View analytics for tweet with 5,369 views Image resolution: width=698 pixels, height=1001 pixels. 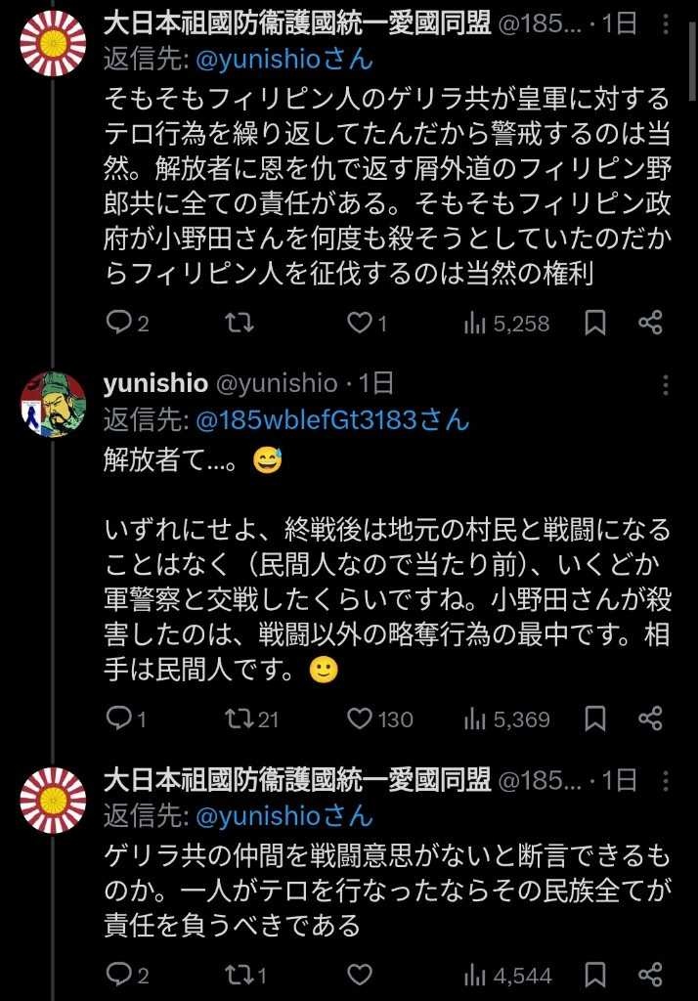click(x=508, y=719)
